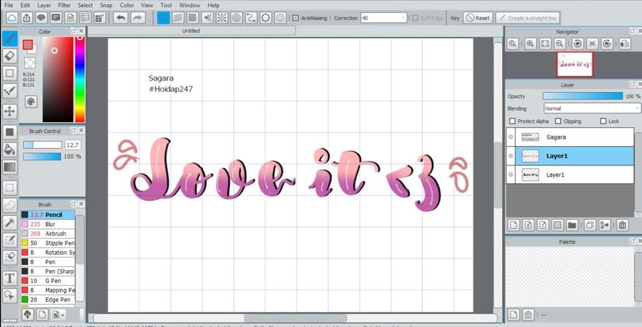642x327 pixels.
Task: Zoom in using Navigator plus magnifier
Action: coord(530,44)
